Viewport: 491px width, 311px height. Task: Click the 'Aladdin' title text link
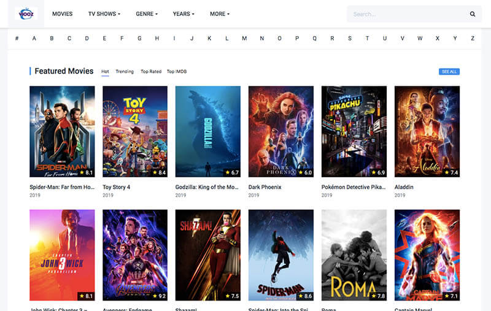tap(404, 187)
